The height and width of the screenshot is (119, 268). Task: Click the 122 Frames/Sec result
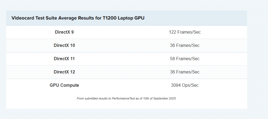click(x=185, y=32)
